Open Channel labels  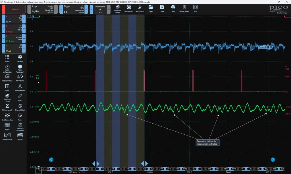coord(20,107)
